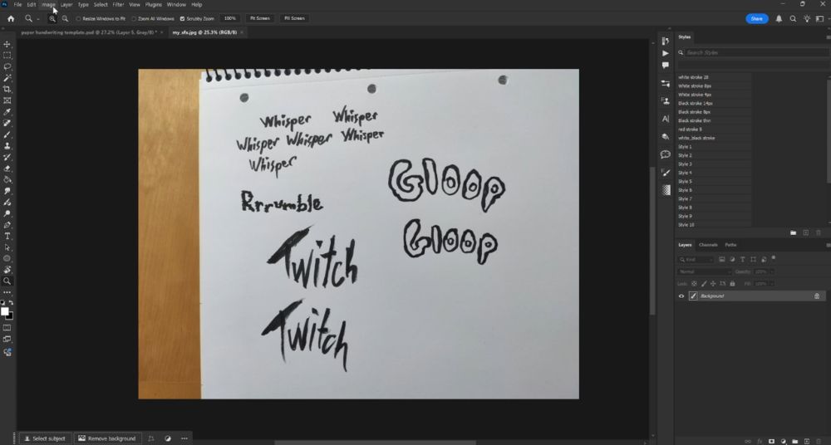Open the Layers panel flyout menu
831x445 pixels.
click(x=828, y=245)
